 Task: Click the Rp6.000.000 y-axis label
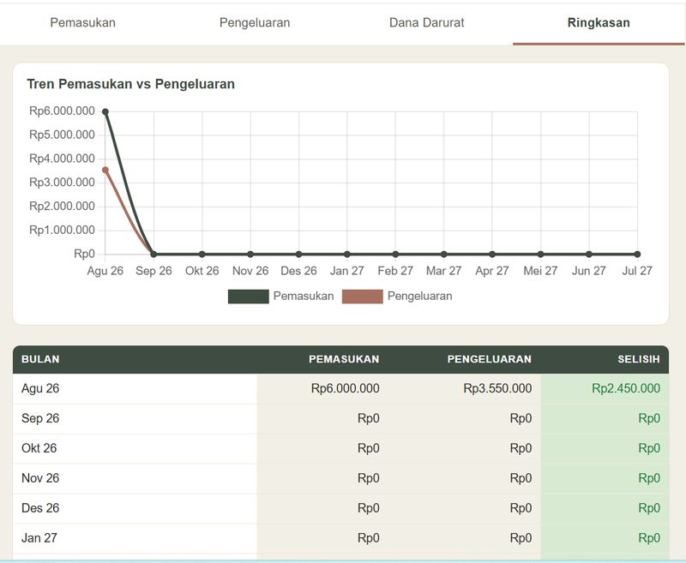(62, 111)
